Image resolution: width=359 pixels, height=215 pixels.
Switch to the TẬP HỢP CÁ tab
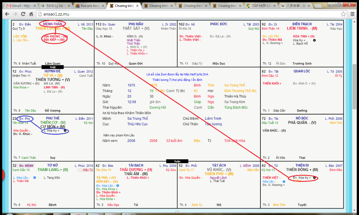coord(259,6)
